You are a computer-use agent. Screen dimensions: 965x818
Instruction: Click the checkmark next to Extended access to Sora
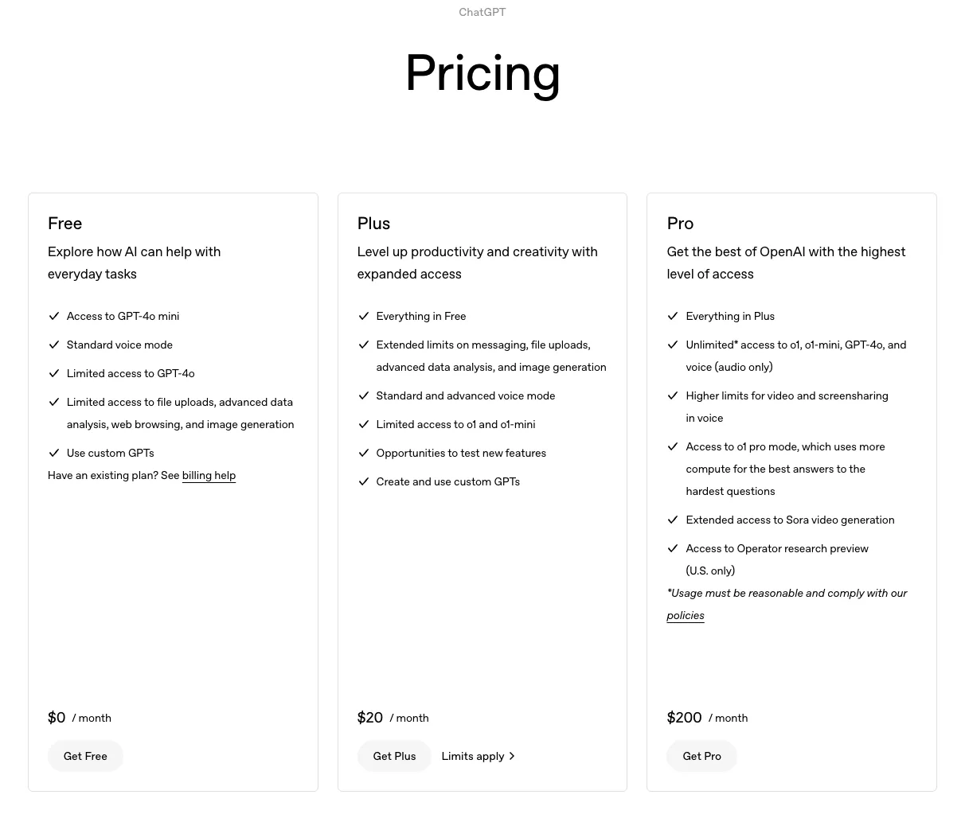point(673,520)
